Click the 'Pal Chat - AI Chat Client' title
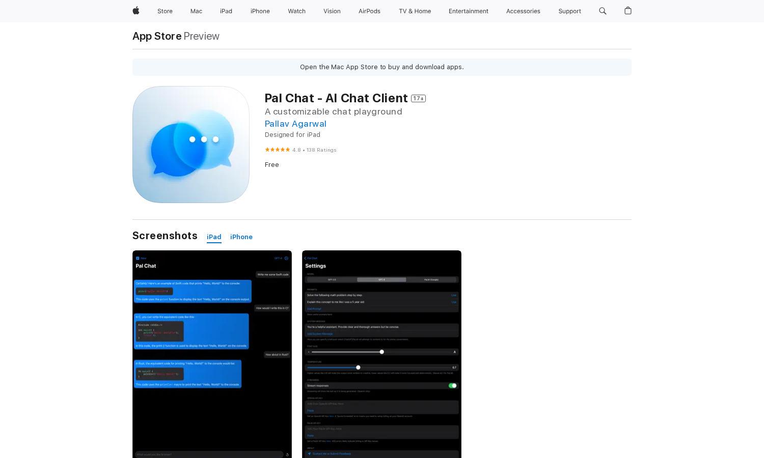Viewport: 764px width, 458px height. pos(336,98)
